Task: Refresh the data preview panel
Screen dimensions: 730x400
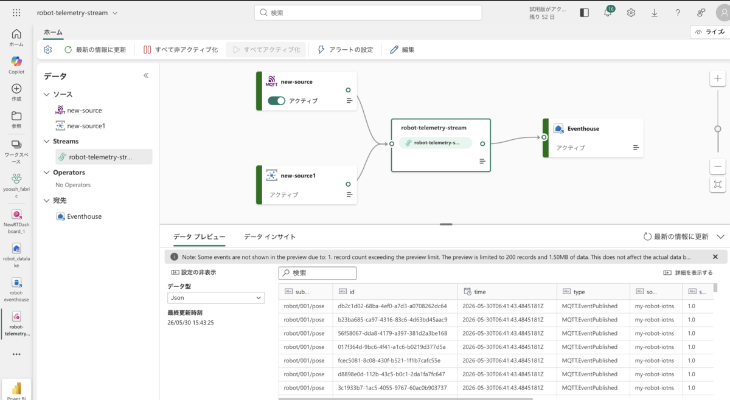Action: pos(676,236)
